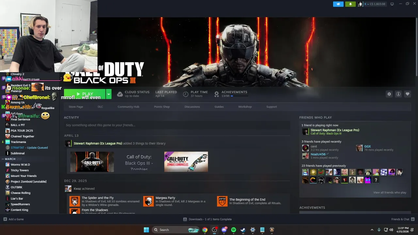
Task: Open the DLC tab
Action: [x=100, y=107]
